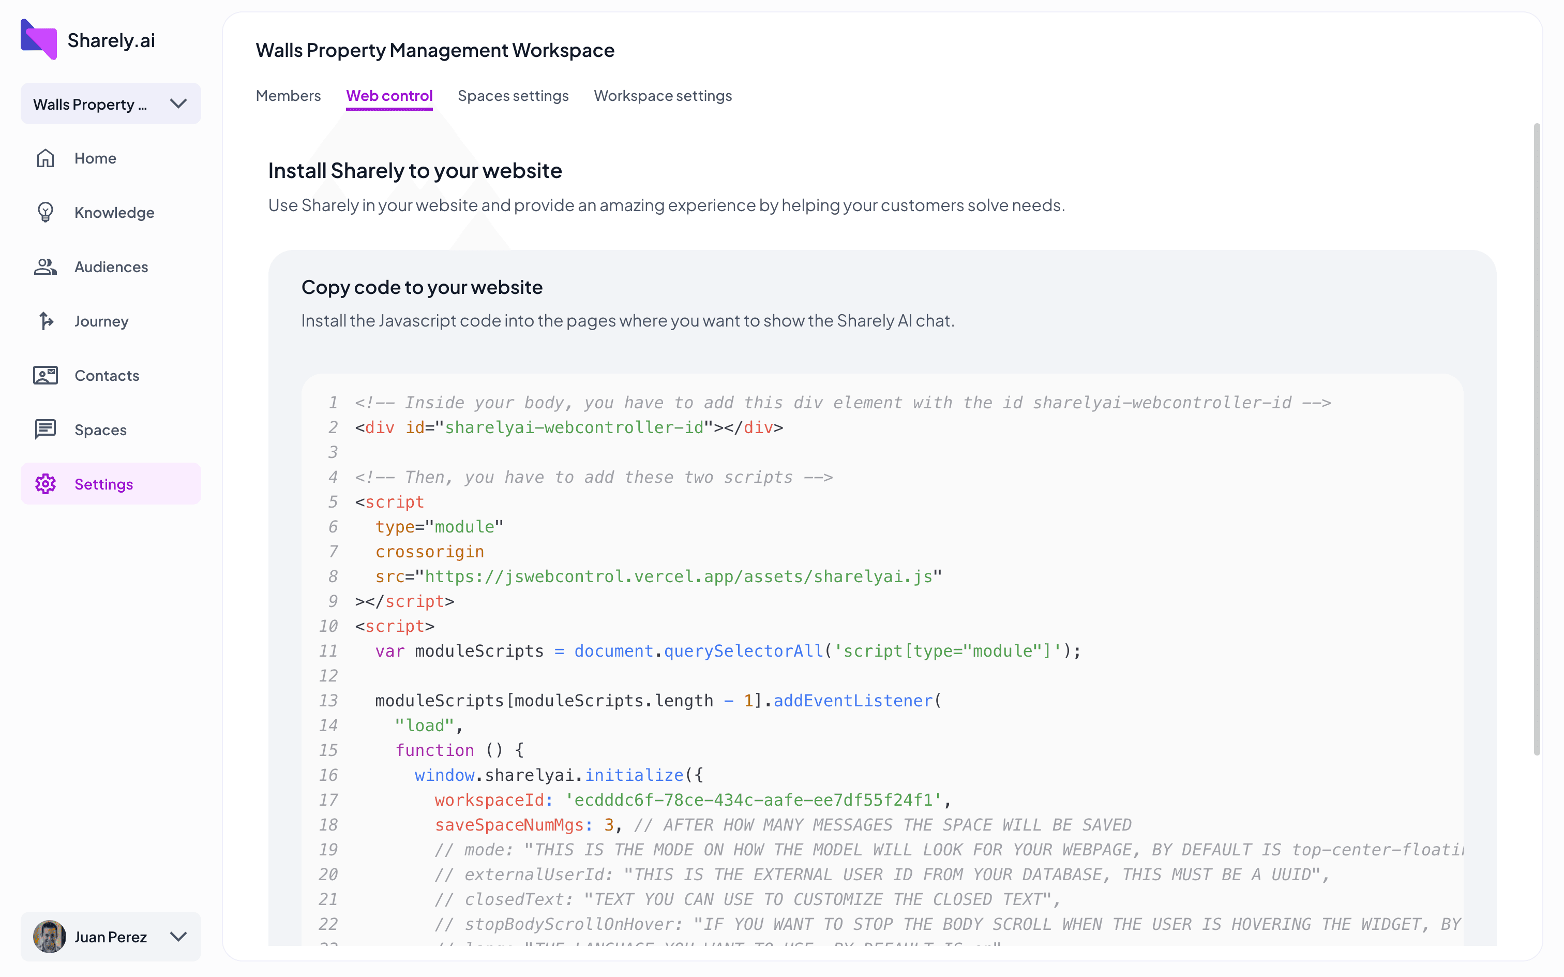1564x977 pixels.
Task: Navigate to Journey page
Action: pos(111,321)
